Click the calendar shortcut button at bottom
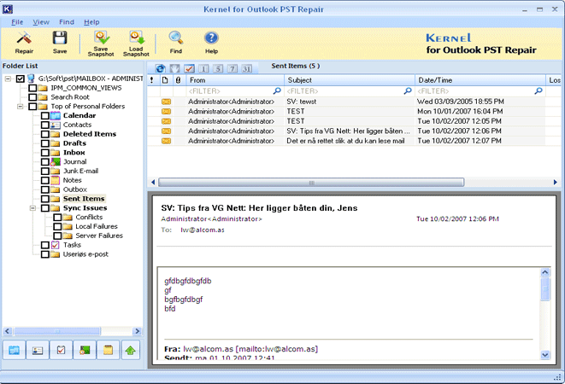Viewport: 565px width, 384px height. (14, 350)
